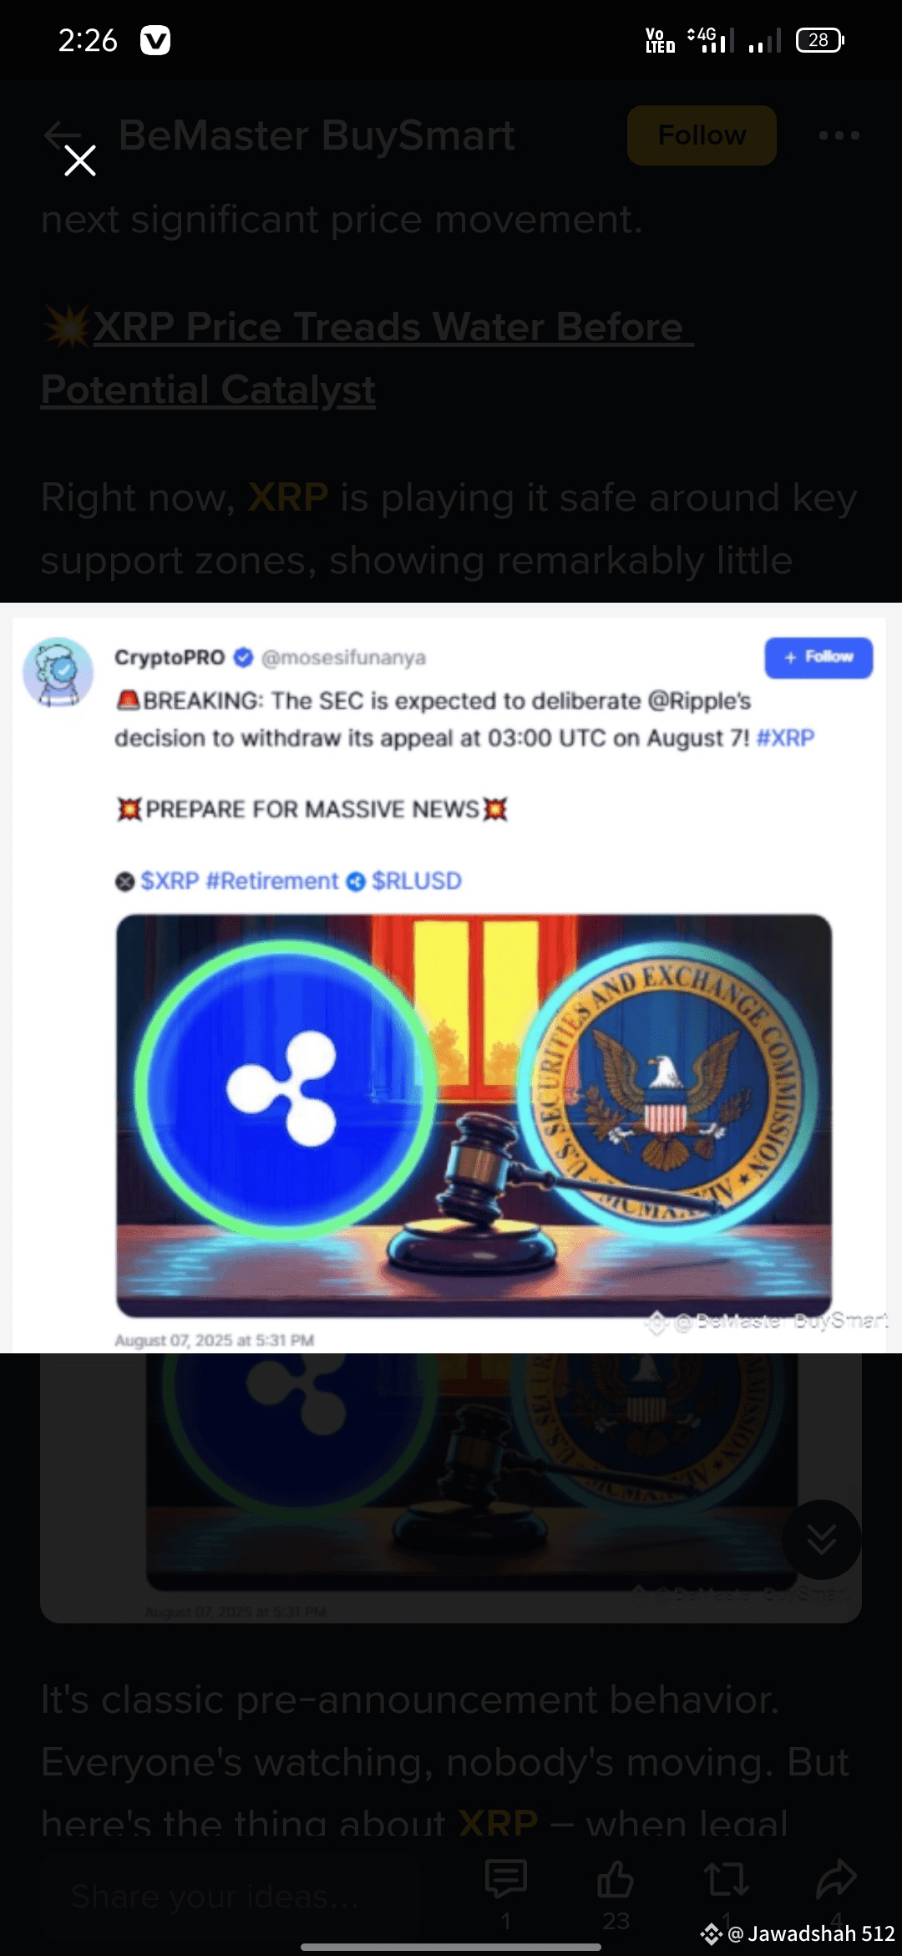The height and width of the screenshot is (1956, 902).
Task: Open the comments speech bubble icon
Action: tap(505, 1879)
